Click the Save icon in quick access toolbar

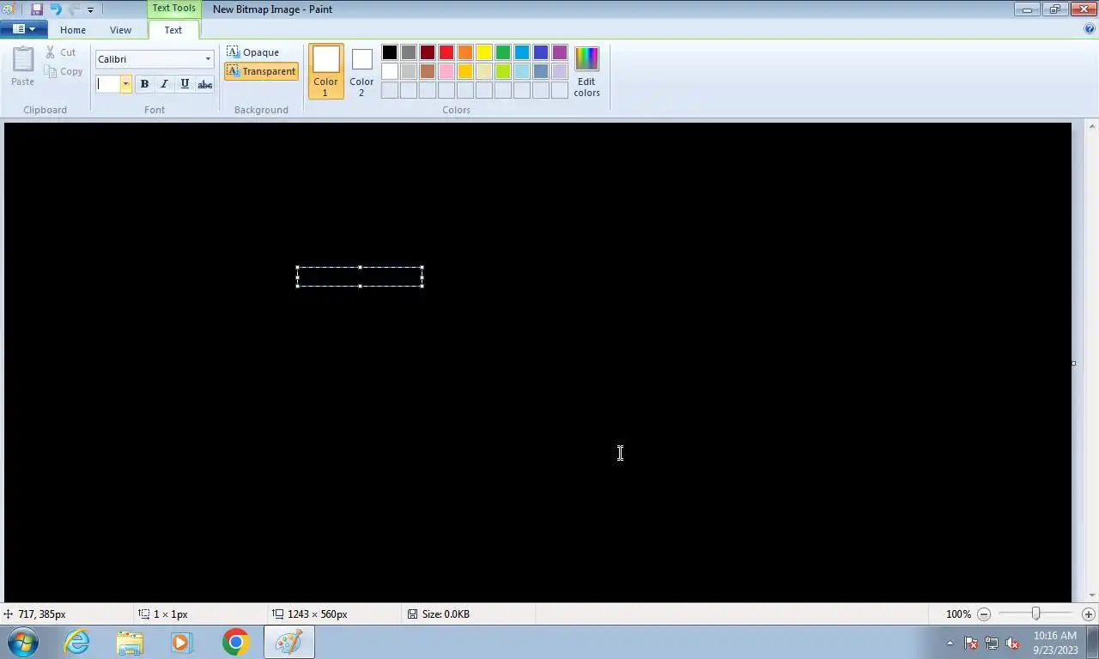point(36,9)
